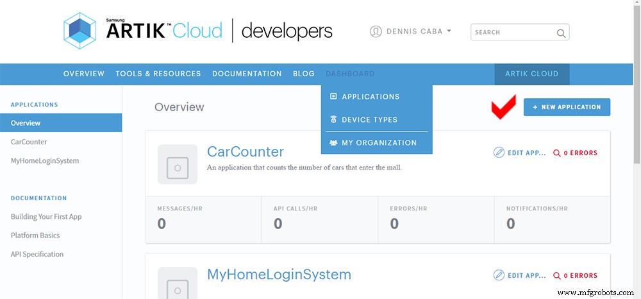Image resolution: width=641 pixels, height=299 pixels.
Task: Choose My Organization in the Dashboard dropdown
Action: [379, 143]
